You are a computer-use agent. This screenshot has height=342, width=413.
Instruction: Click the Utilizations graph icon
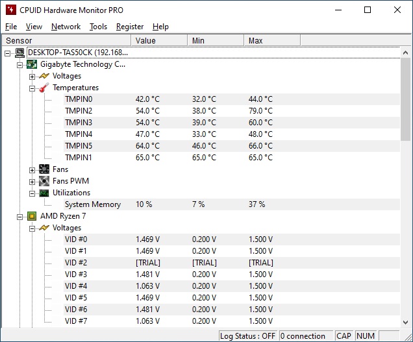pos(44,193)
